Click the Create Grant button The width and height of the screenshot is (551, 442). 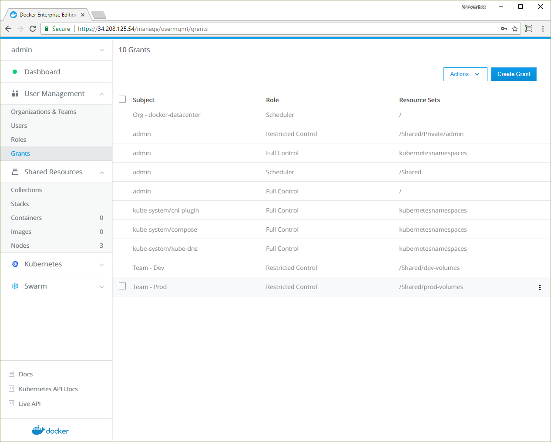click(514, 74)
